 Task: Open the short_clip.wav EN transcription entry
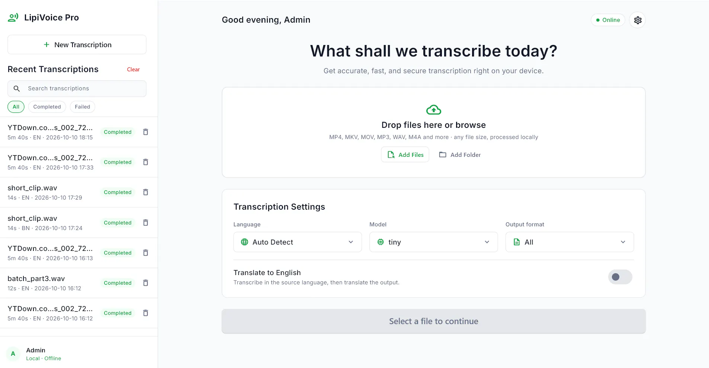tap(50, 192)
